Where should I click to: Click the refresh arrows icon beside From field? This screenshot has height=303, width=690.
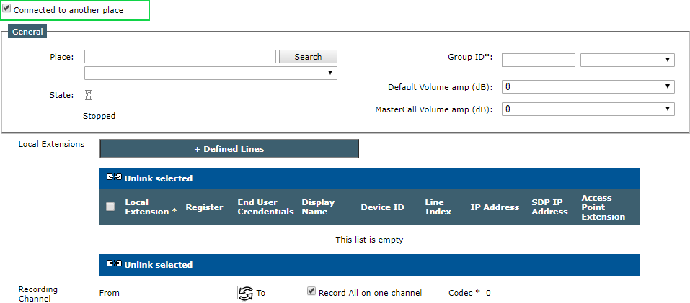(246, 293)
